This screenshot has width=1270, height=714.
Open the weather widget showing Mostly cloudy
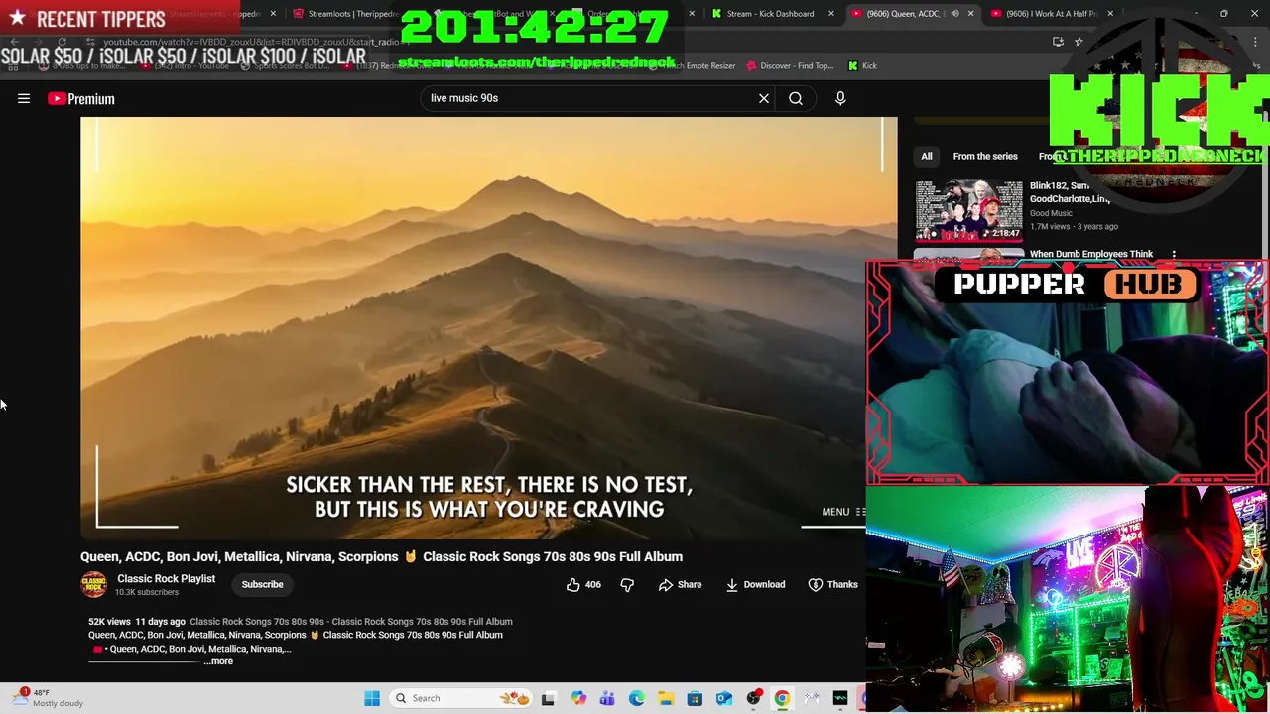point(46,698)
